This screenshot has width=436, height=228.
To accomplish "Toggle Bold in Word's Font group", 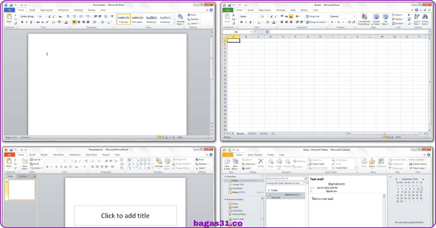I will click(22, 22).
